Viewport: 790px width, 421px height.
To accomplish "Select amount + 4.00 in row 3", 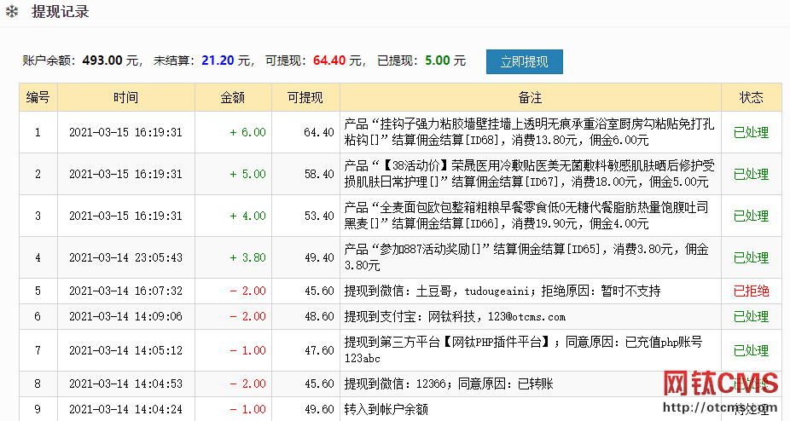I will click(247, 216).
